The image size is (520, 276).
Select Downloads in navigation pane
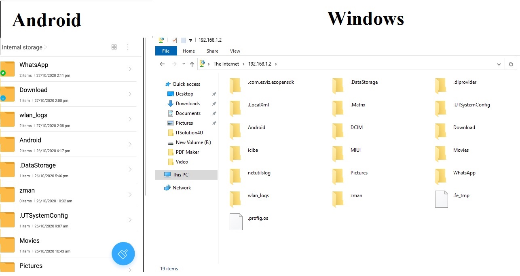(184, 104)
